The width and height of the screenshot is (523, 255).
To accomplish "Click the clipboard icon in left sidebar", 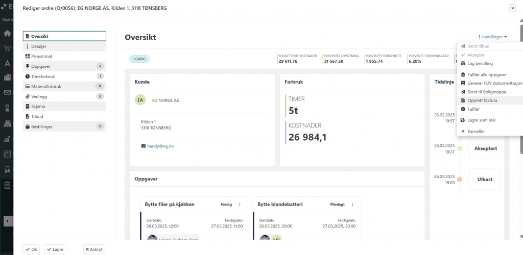I will tap(7, 185).
